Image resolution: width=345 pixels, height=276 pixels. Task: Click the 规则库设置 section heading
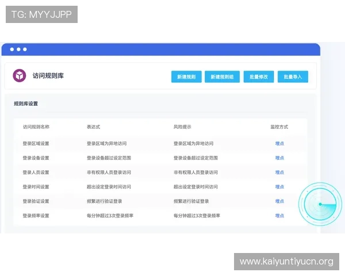[26, 103]
